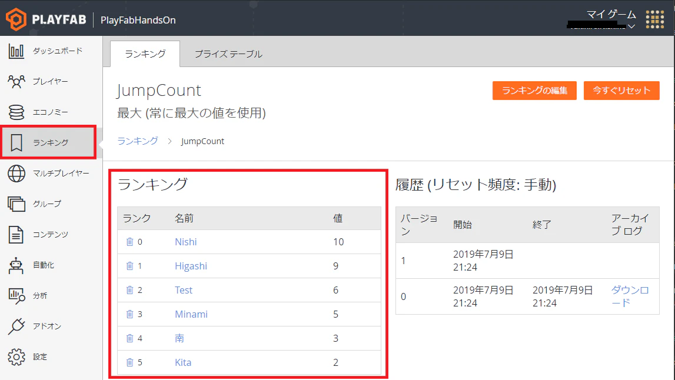Click the ダウンロード archive log link
Viewport: 675px width, 380px height.
[x=630, y=296]
